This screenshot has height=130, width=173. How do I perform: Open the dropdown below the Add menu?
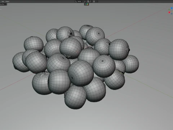(x=3, y=4)
